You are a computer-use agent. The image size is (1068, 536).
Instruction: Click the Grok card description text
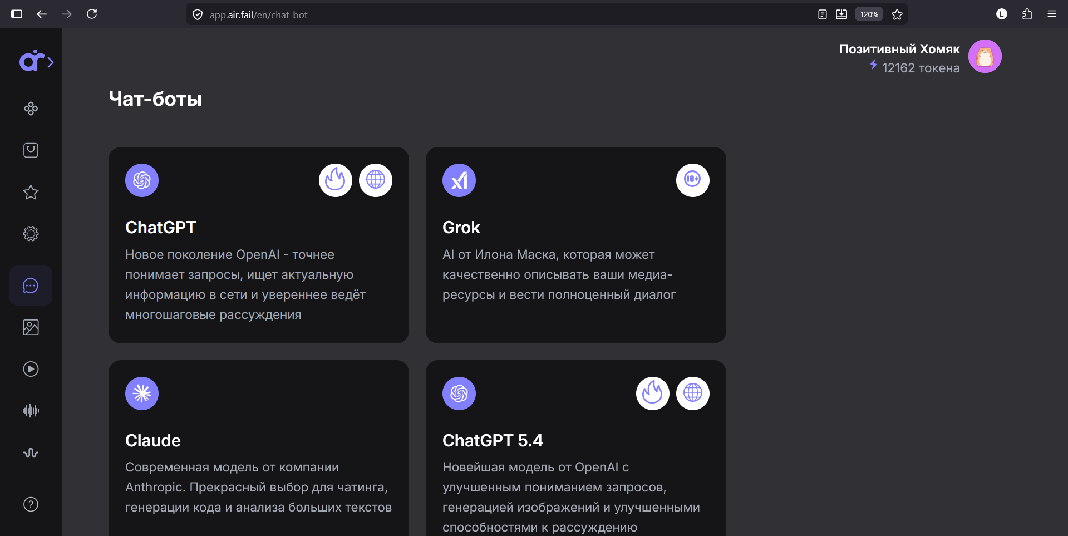(x=559, y=274)
